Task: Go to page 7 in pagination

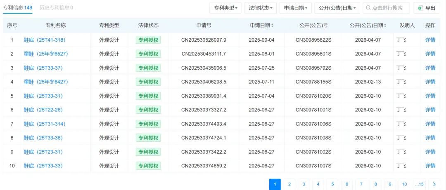Action: coord(361,184)
